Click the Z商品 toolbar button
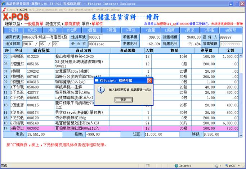The image size is (246, 169). pyautogui.click(x=189, y=30)
